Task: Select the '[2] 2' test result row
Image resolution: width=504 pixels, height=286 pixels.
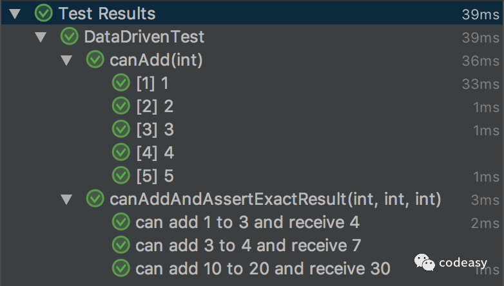Action: (x=155, y=106)
